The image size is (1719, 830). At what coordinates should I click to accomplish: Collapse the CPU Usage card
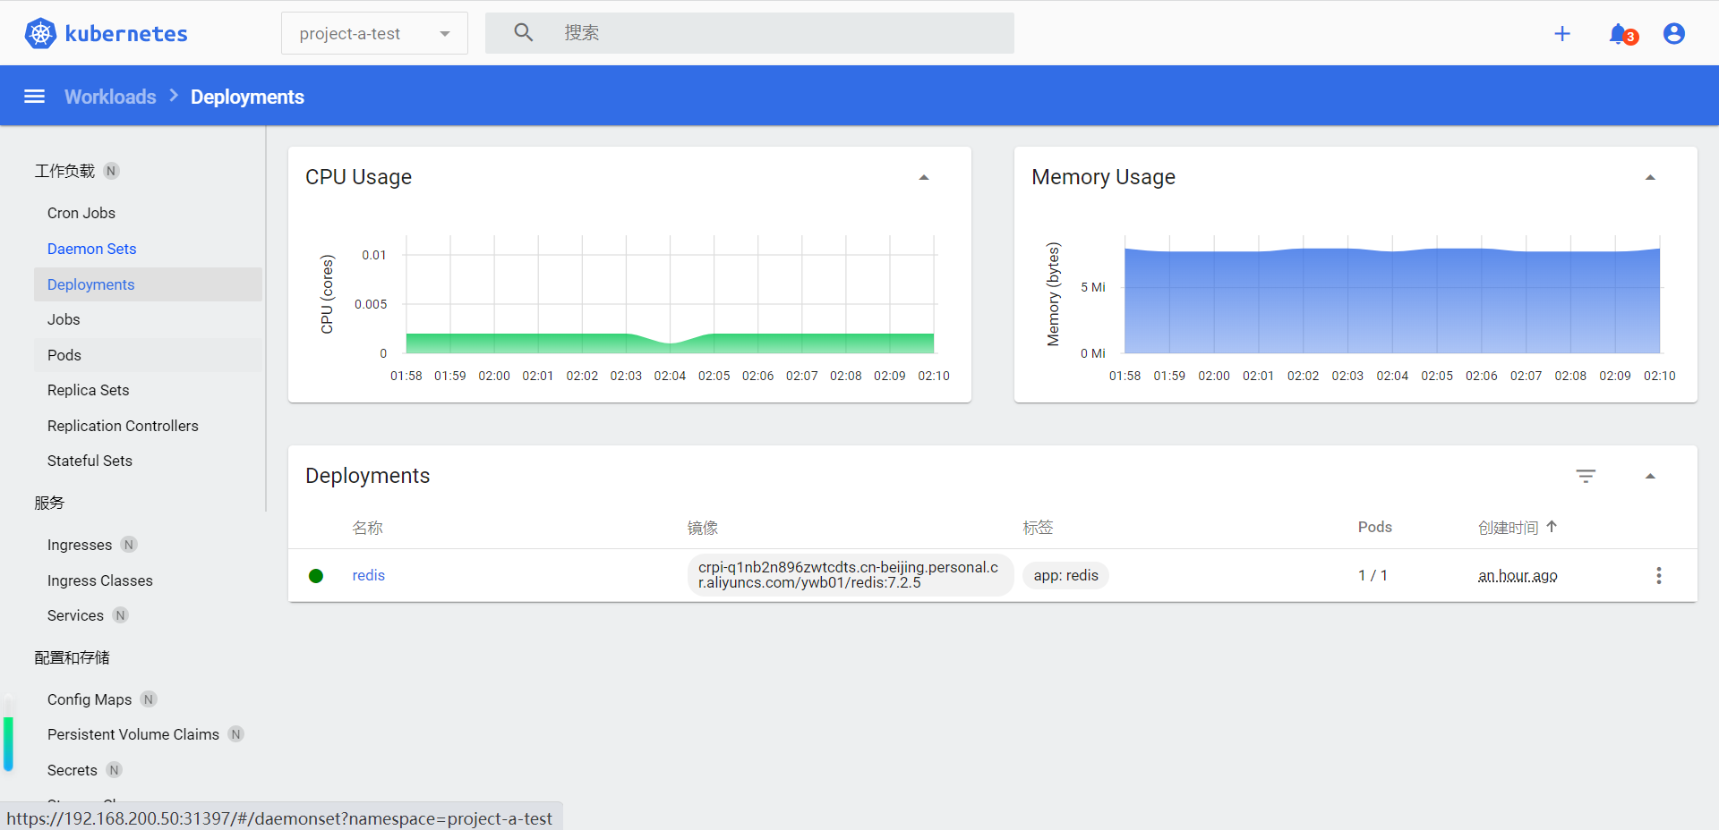point(924,178)
